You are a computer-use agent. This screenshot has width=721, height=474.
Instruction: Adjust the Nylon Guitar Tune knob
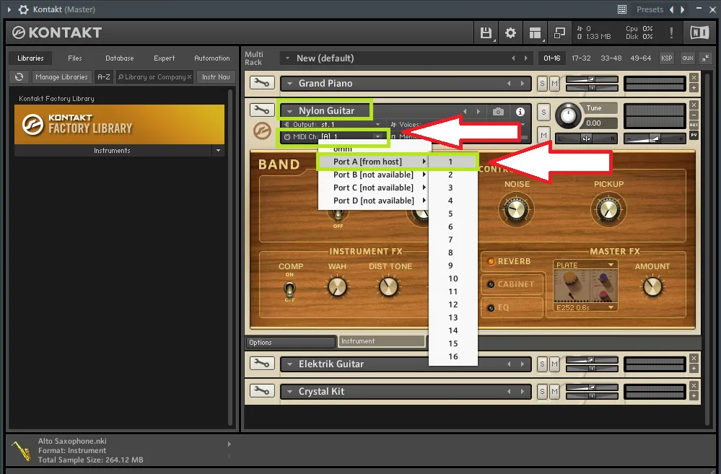[568, 116]
